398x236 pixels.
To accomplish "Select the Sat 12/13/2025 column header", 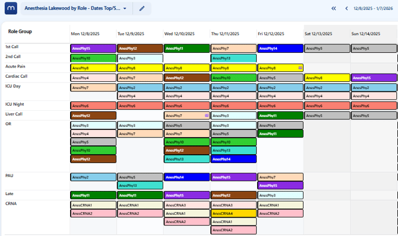I will point(318,34).
